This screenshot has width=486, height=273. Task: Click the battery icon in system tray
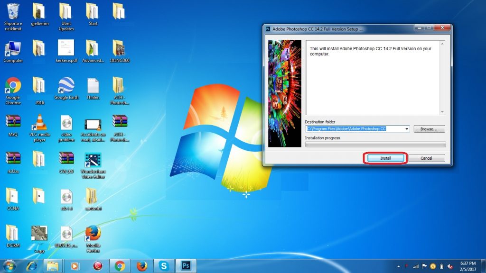442,266
